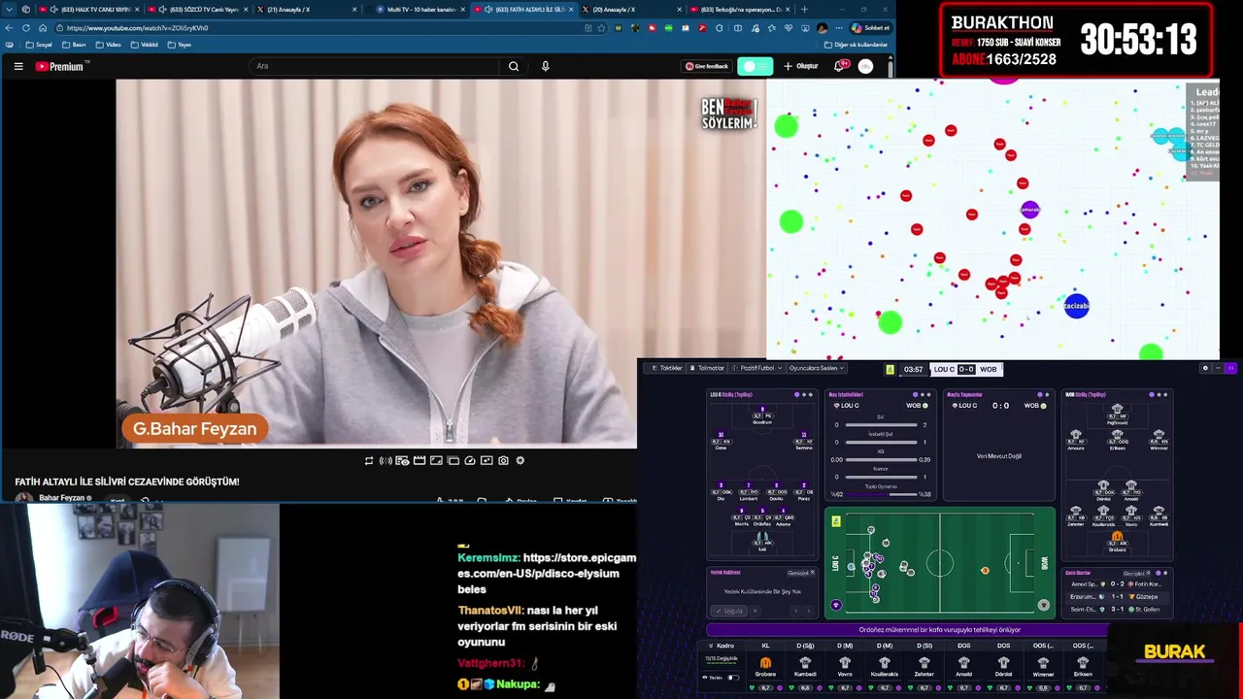Viewport: 1243px width, 699px height.
Task: Open the Sosyal bookmarks folder
Action: coord(40,45)
